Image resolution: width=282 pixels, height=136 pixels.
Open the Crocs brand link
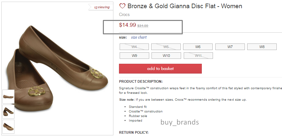[124, 15]
